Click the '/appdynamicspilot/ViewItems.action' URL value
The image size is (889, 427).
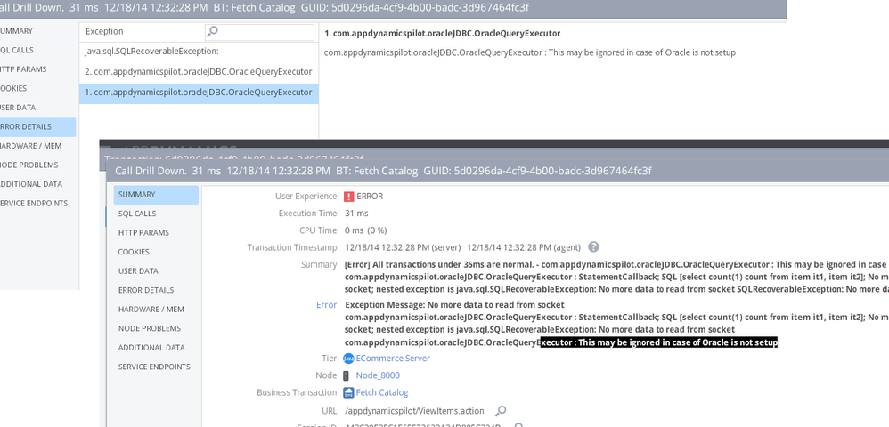coord(414,411)
